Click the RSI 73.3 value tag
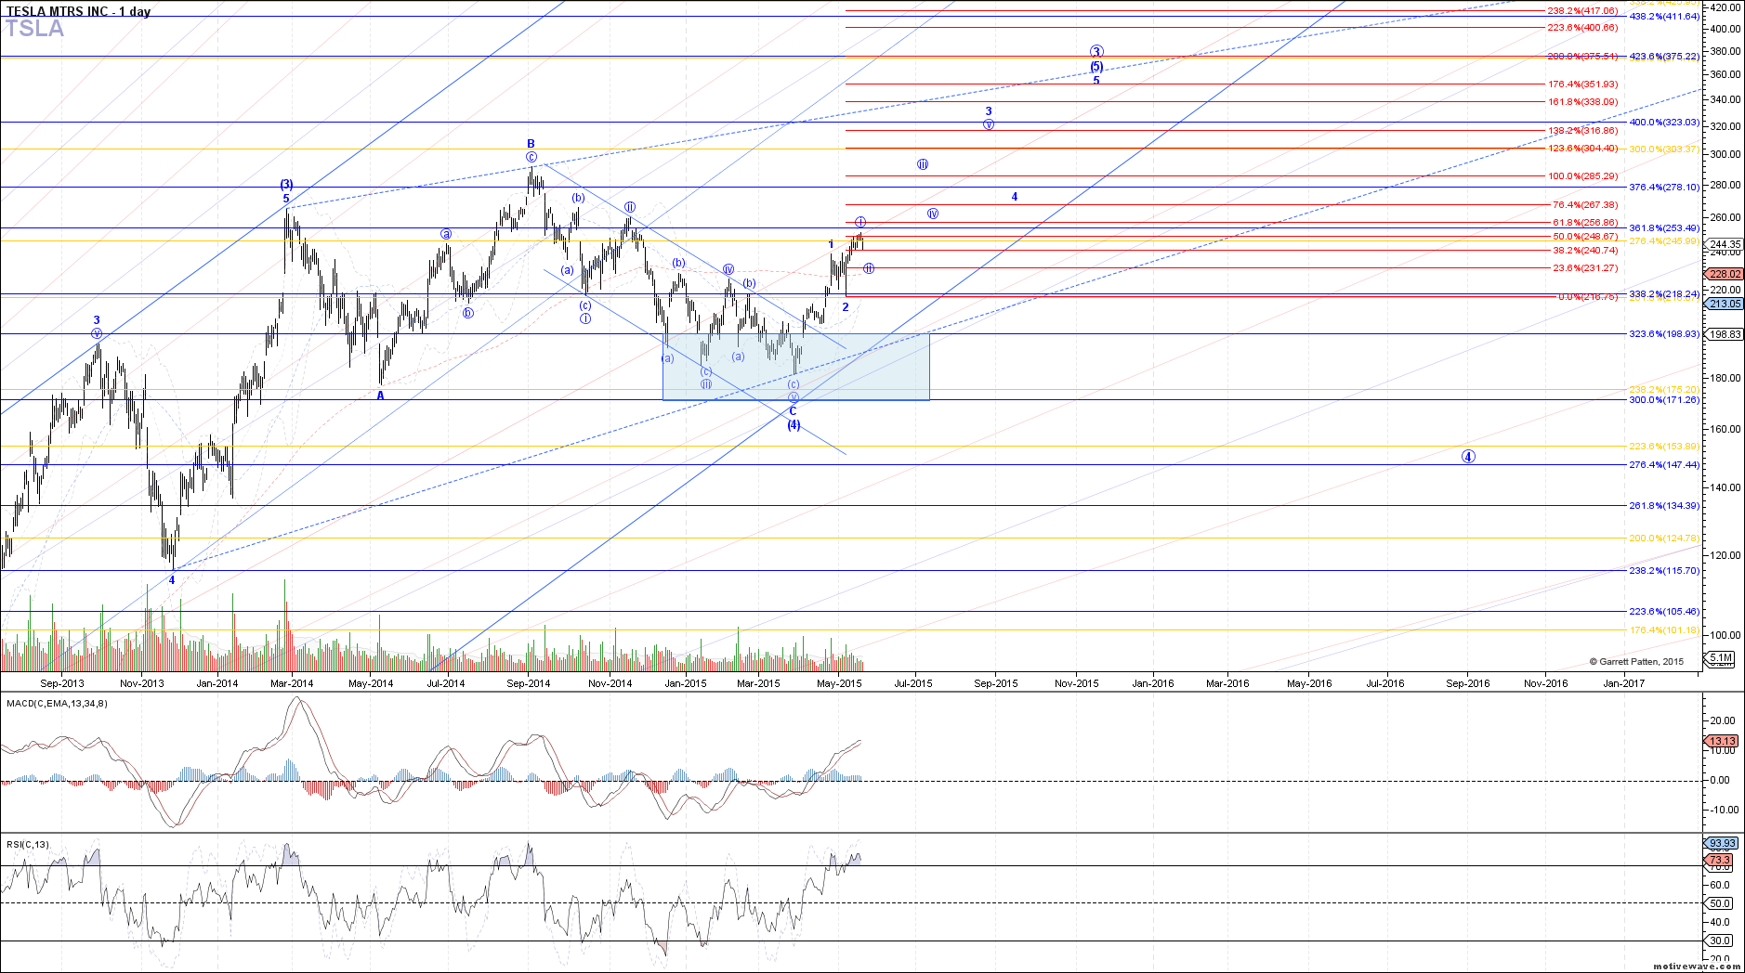This screenshot has height=973, width=1745. pos(1720,861)
